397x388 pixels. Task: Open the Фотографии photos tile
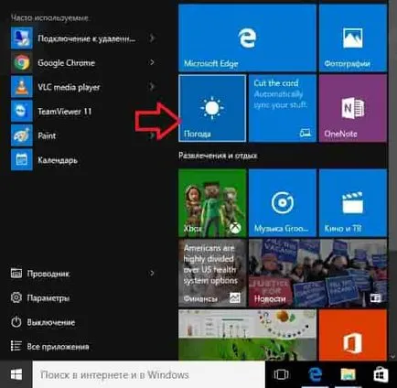(353, 38)
